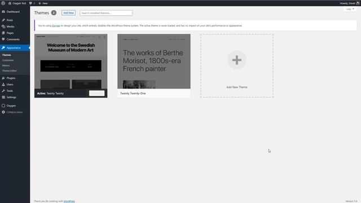
Task: Click the Appearance paintbrush icon
Action: [x=3, y=48]
